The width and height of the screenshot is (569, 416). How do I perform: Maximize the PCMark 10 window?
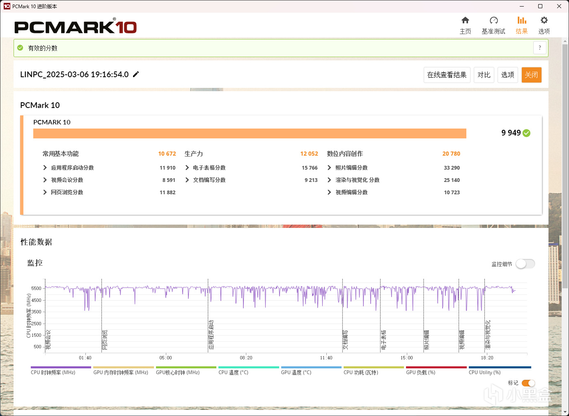pyautogui.click(x=540, y=6)
